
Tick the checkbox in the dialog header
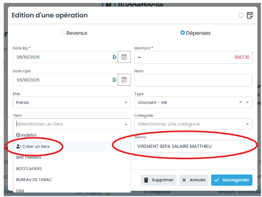coord(241,15)
